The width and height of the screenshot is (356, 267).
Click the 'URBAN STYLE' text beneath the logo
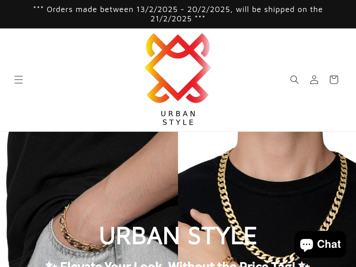click(178, 118)
